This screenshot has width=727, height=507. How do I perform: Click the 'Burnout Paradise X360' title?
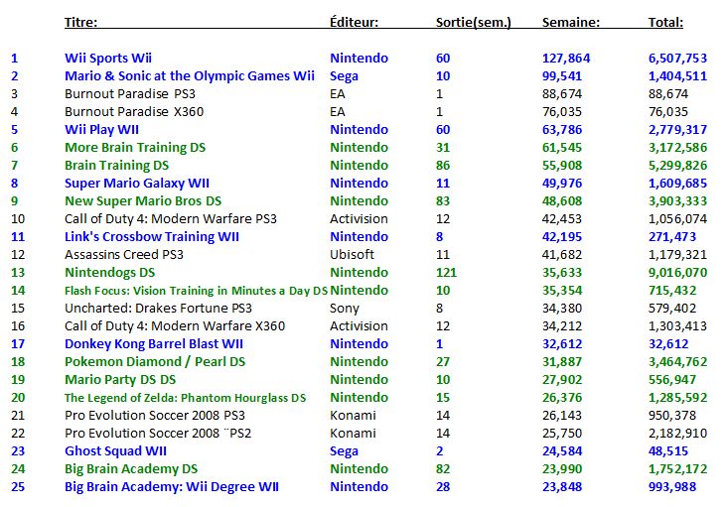(134, 111)
